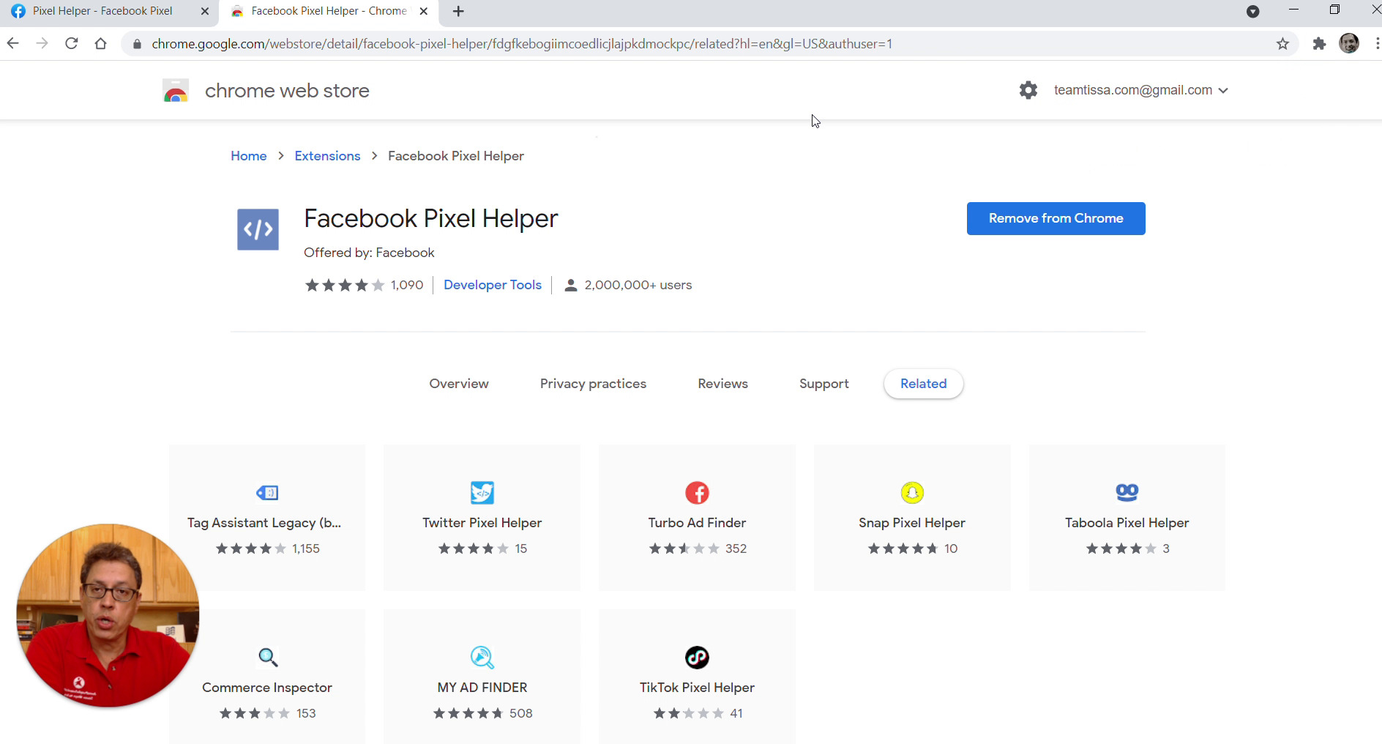Viewport: 1382px width, 744px height.
Task: Click the chrome web store logo
Action: click(x=176, y=91)
